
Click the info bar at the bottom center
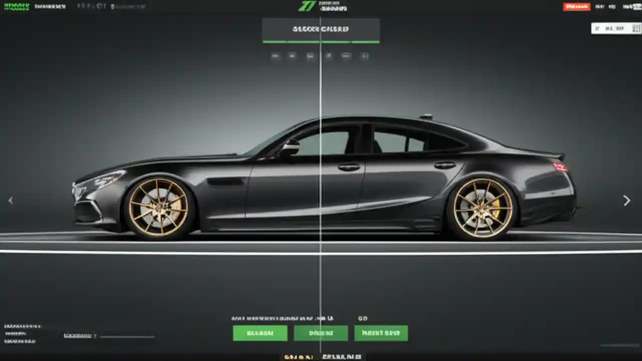pyautogui.click(x=321, y=357)
